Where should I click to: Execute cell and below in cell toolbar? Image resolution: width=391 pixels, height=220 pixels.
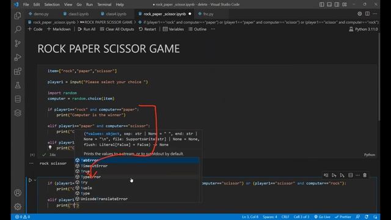pos(342,175)
